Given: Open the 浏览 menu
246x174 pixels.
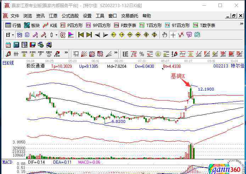Looking at the screenshot, I should point(27,16).
